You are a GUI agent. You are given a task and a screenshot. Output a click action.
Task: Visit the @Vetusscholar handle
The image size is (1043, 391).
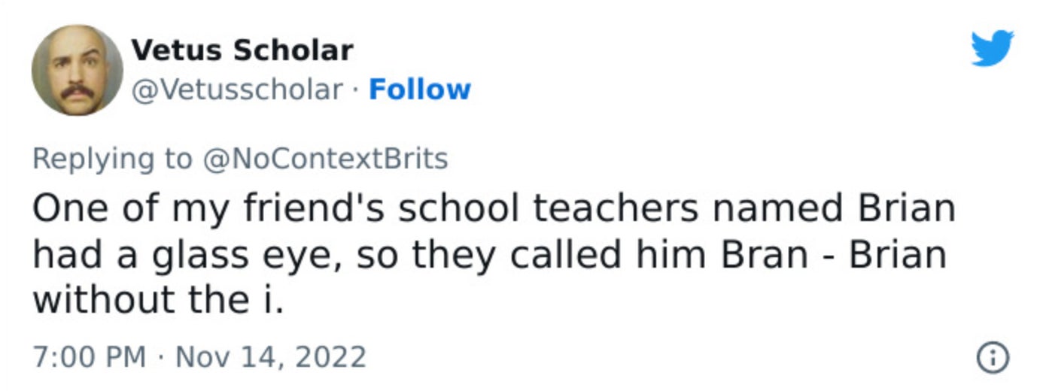pos(237,89)
